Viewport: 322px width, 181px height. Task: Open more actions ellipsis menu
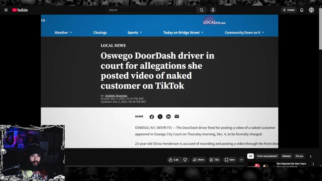[x=242, y=160]
